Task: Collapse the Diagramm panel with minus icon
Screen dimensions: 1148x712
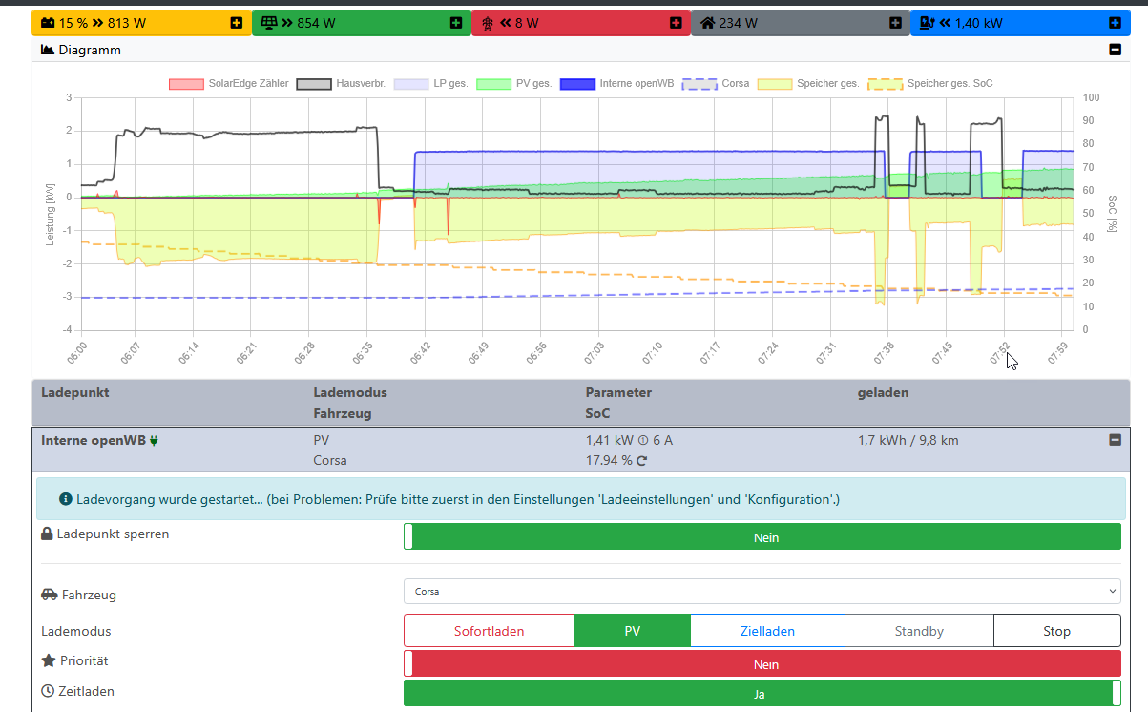Action: click(x=1115, y=50)
